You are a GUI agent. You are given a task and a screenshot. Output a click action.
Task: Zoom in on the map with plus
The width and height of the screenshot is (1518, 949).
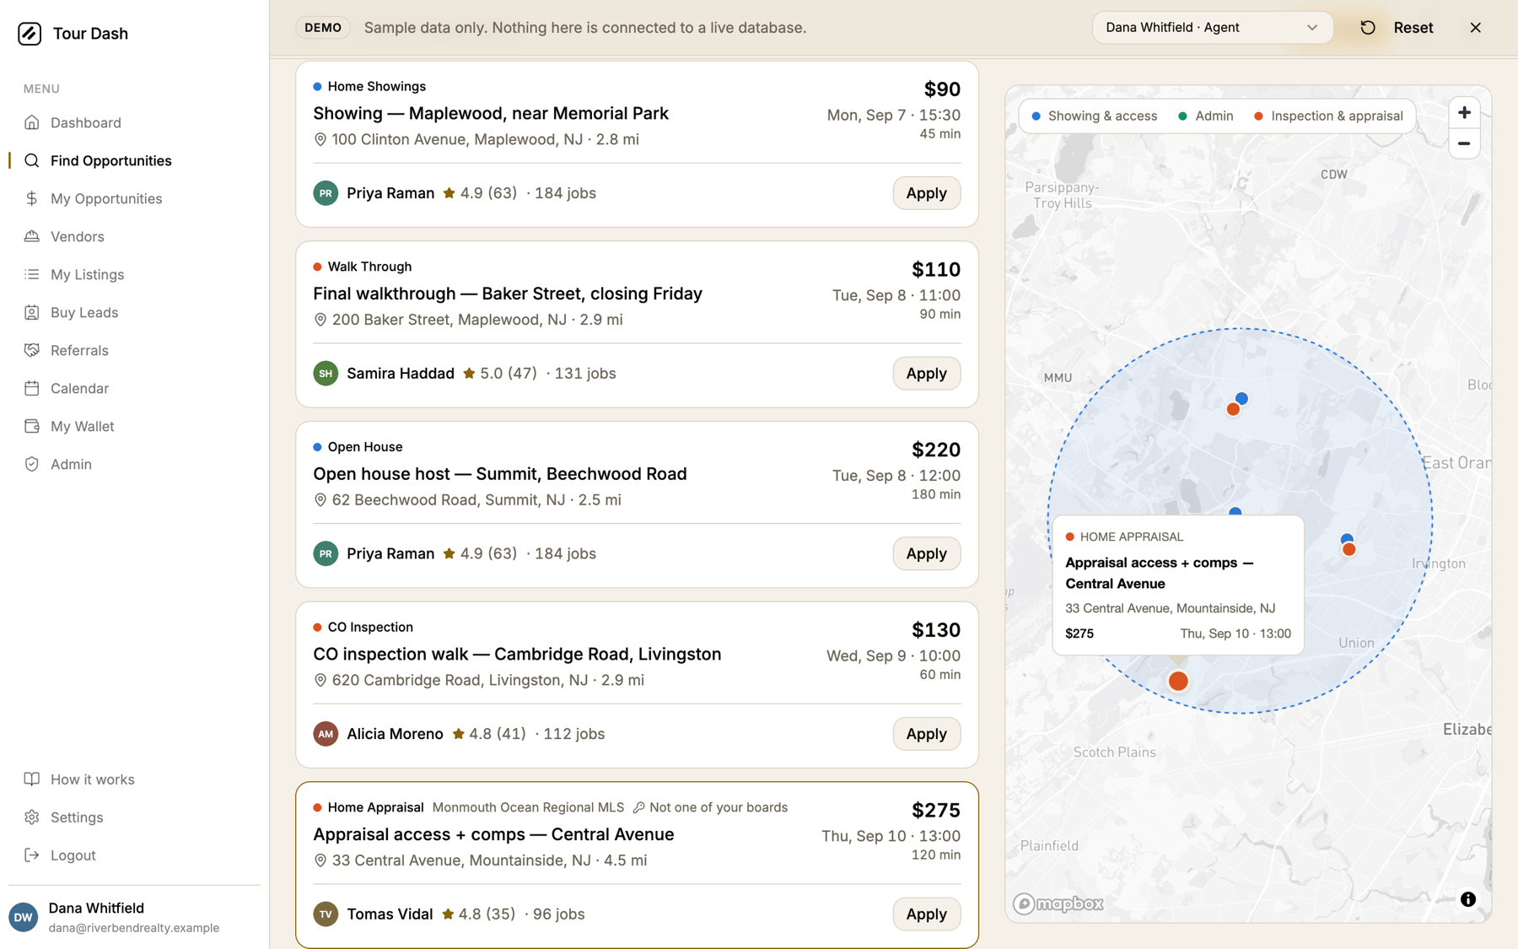pos(1464,113)
